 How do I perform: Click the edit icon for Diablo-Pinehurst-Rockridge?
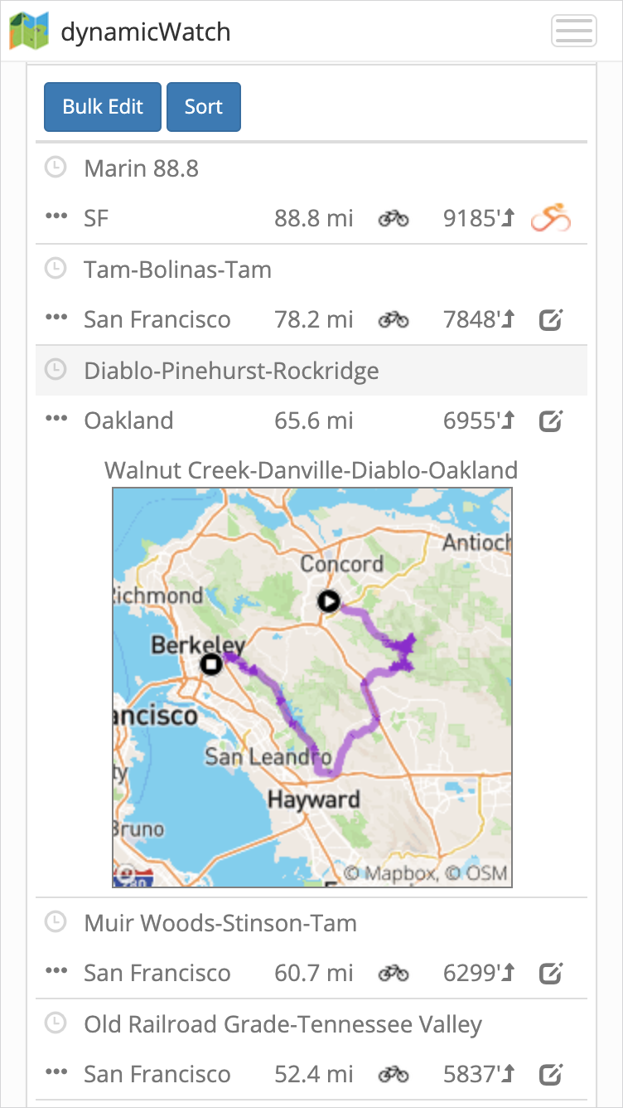(x=551, y=420)
